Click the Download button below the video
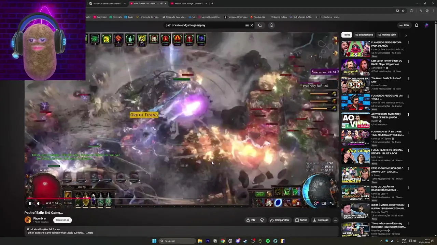This screenshot has width=437, height=245. (321, 220)
